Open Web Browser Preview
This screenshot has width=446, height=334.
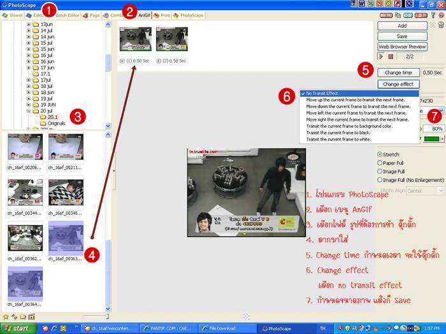(402, 47)
